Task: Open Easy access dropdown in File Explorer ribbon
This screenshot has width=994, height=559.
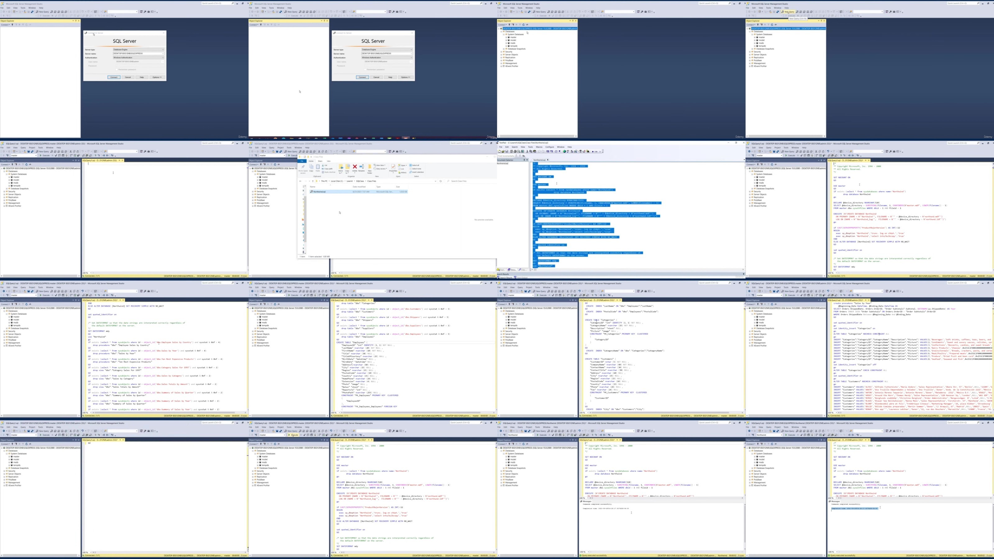Action: [x=381, y=169]
